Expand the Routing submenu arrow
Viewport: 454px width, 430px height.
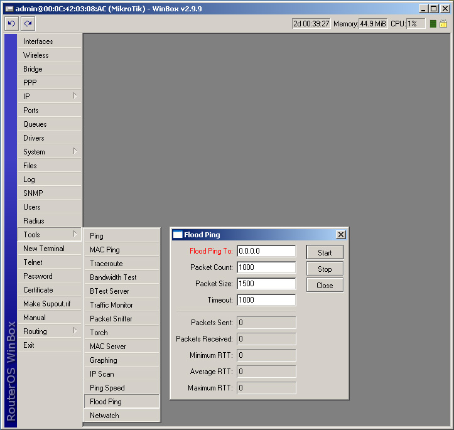point(75,330)
